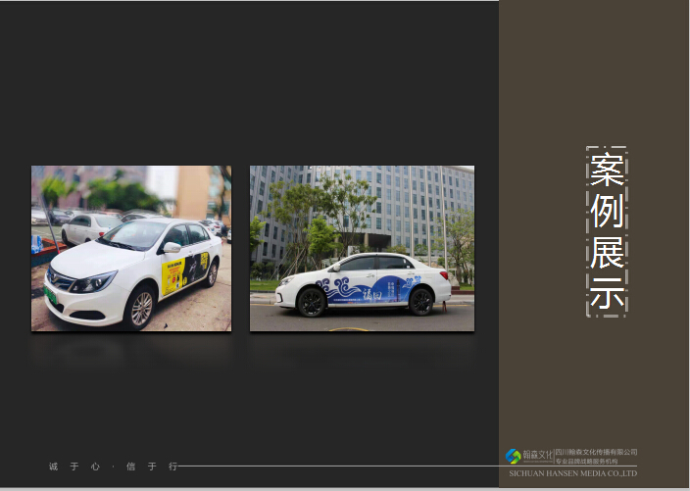Screen dimensions: 690x491
Task: Click the left taxi photo with yellow ad
Action: tap(131, 248)
